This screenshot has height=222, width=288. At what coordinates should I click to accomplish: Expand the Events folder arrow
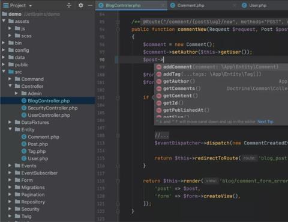[10, 165]
